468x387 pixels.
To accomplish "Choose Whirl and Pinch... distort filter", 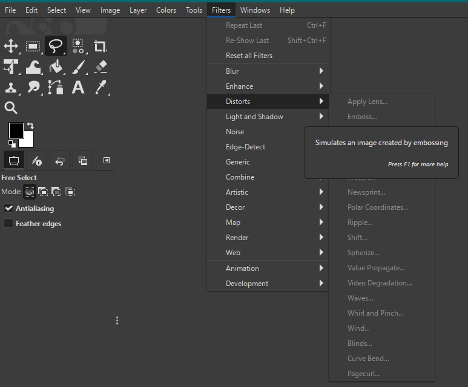I will tap(382, 313).
